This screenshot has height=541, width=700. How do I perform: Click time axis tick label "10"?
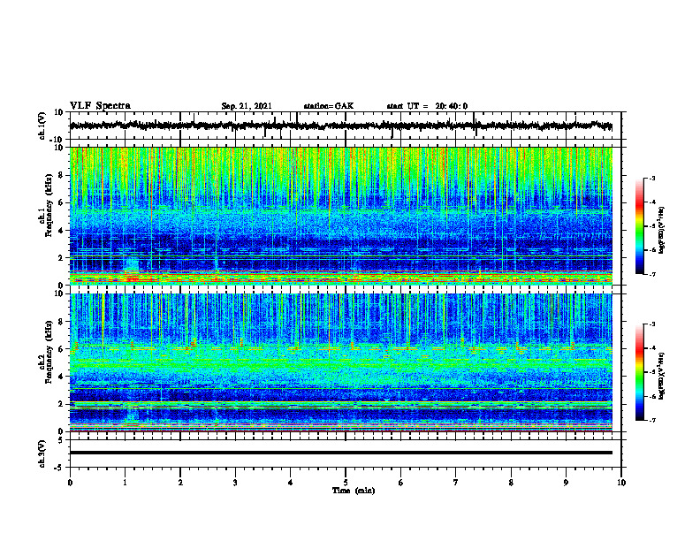point(621,483)
